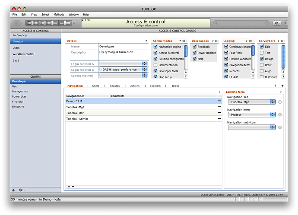
Task: Select the Power User group
Action: point(35,96)
